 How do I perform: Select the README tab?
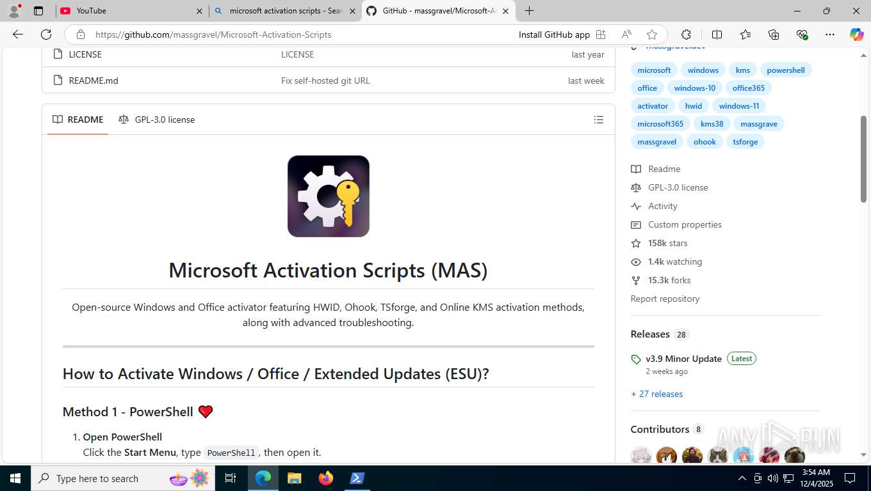pos(78,120)
